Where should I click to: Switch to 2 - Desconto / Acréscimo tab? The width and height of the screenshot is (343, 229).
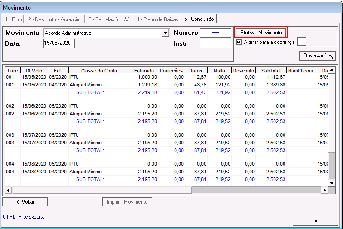[x=55, y=19]
